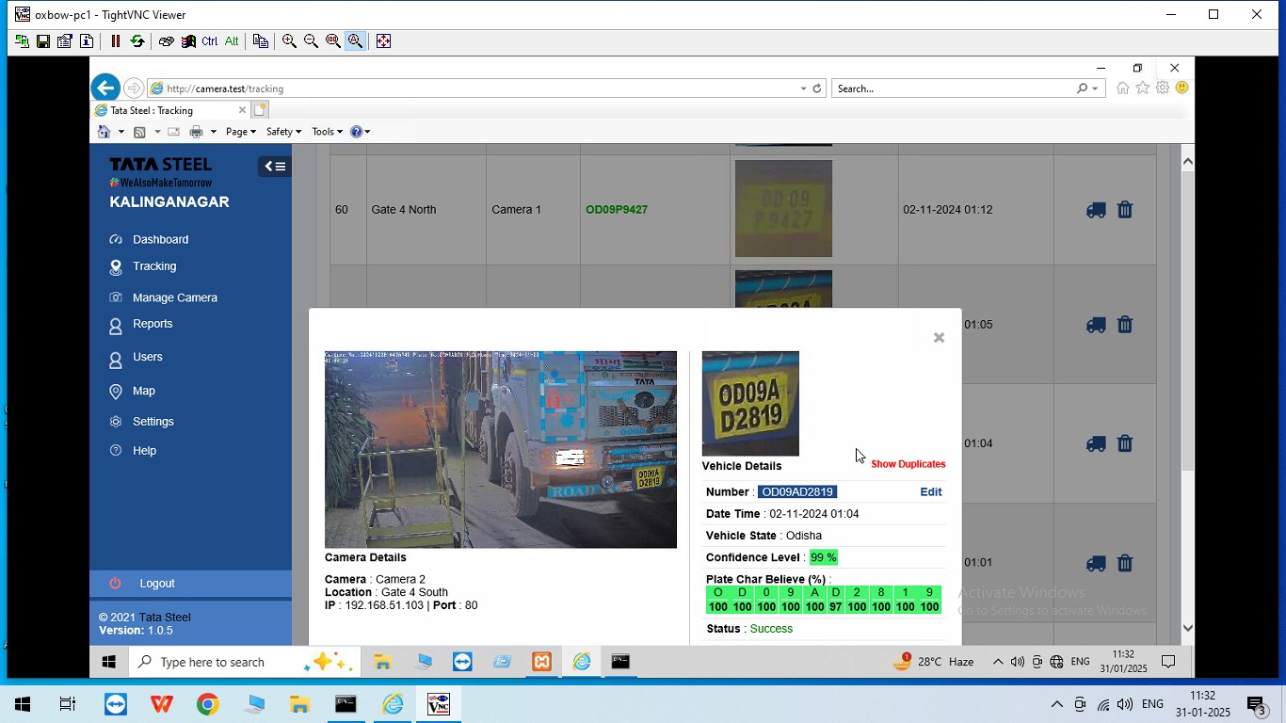Save the VNC session configuration
The image size is (1286, 723).
[42, 40]
